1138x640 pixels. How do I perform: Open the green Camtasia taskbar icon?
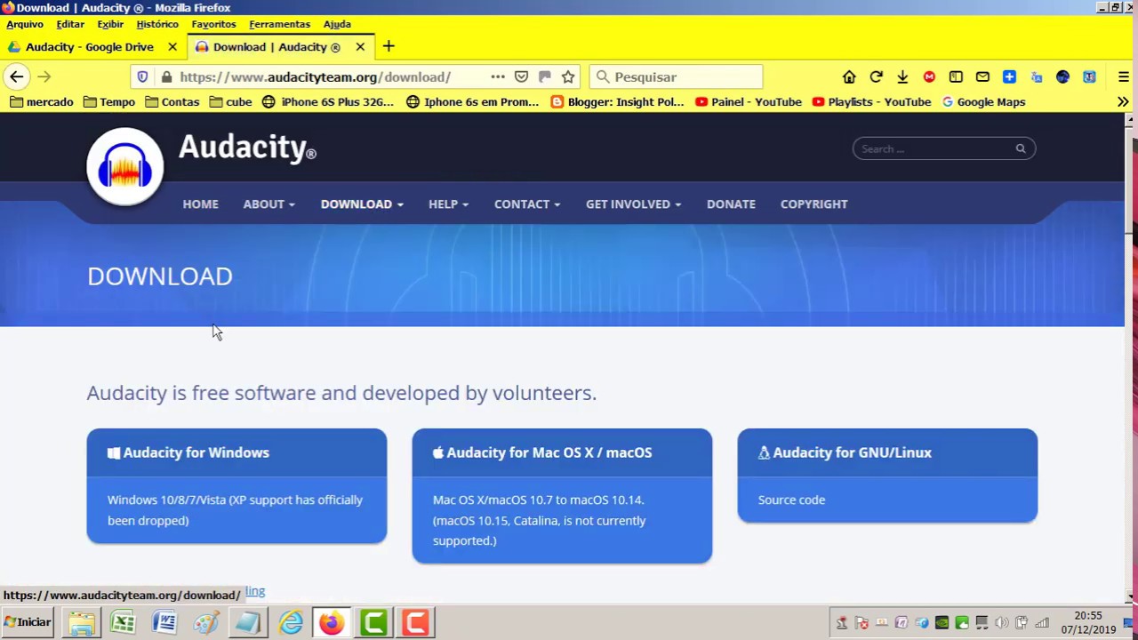click(373, 622)
